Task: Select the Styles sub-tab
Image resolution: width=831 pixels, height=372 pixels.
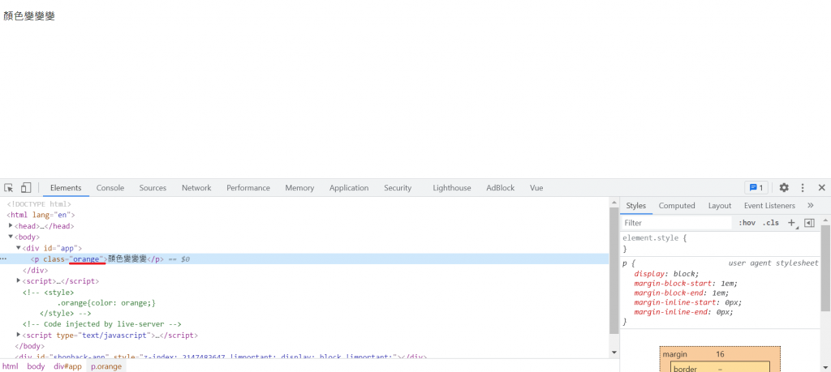Action: (636, 205)
